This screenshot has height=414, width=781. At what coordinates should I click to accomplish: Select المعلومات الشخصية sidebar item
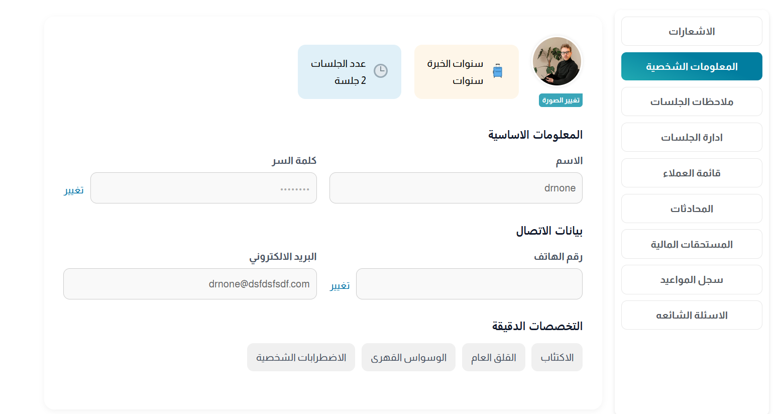(x=691, y=66)
